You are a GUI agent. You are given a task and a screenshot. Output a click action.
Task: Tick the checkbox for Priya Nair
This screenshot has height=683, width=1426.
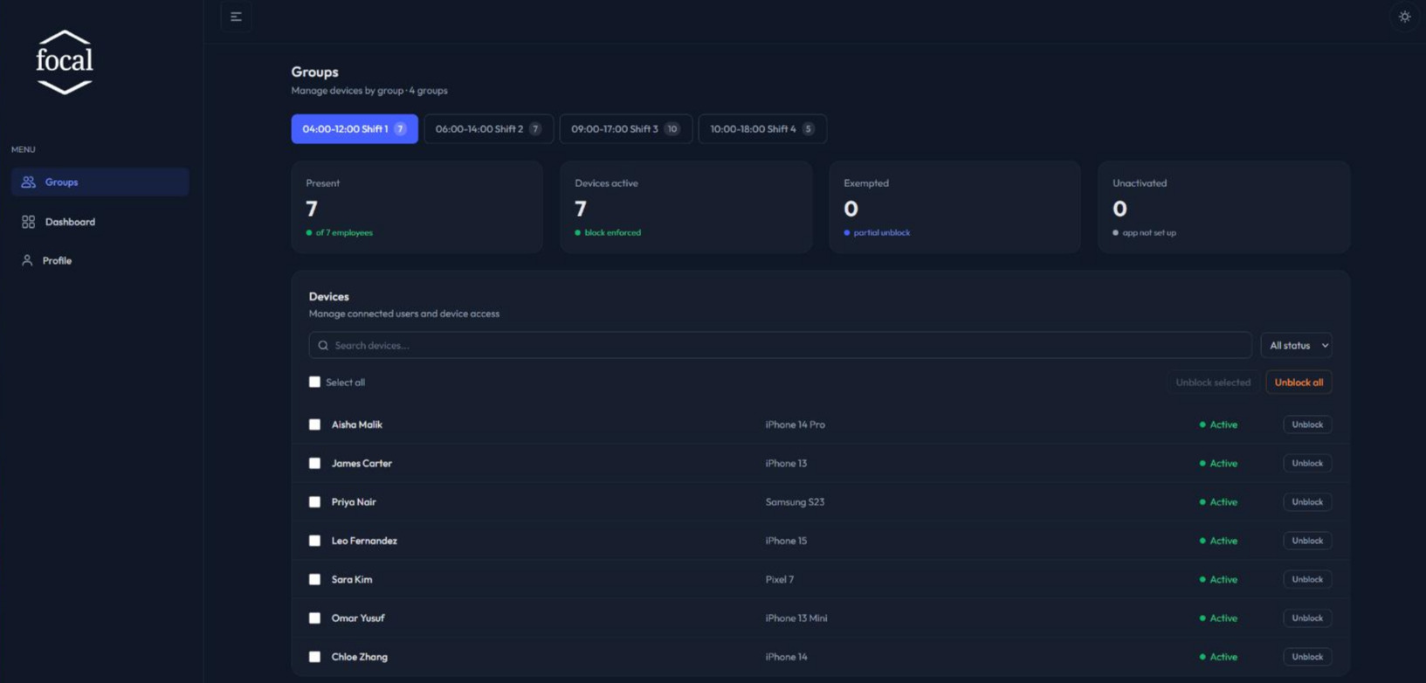(314, 502)
